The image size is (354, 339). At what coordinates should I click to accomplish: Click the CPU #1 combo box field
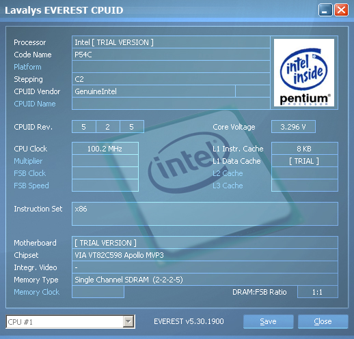coord(70,322)
